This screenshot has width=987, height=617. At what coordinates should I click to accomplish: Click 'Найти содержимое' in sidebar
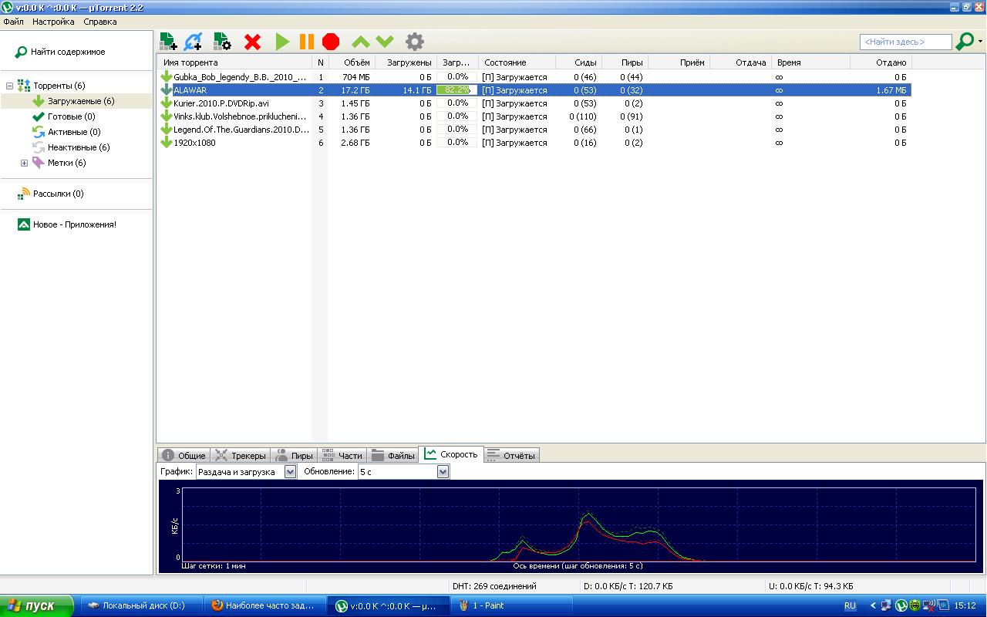click(68, 52)
